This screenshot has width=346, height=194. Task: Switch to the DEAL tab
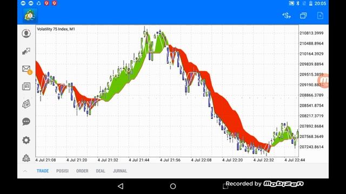tap(101, 171)
